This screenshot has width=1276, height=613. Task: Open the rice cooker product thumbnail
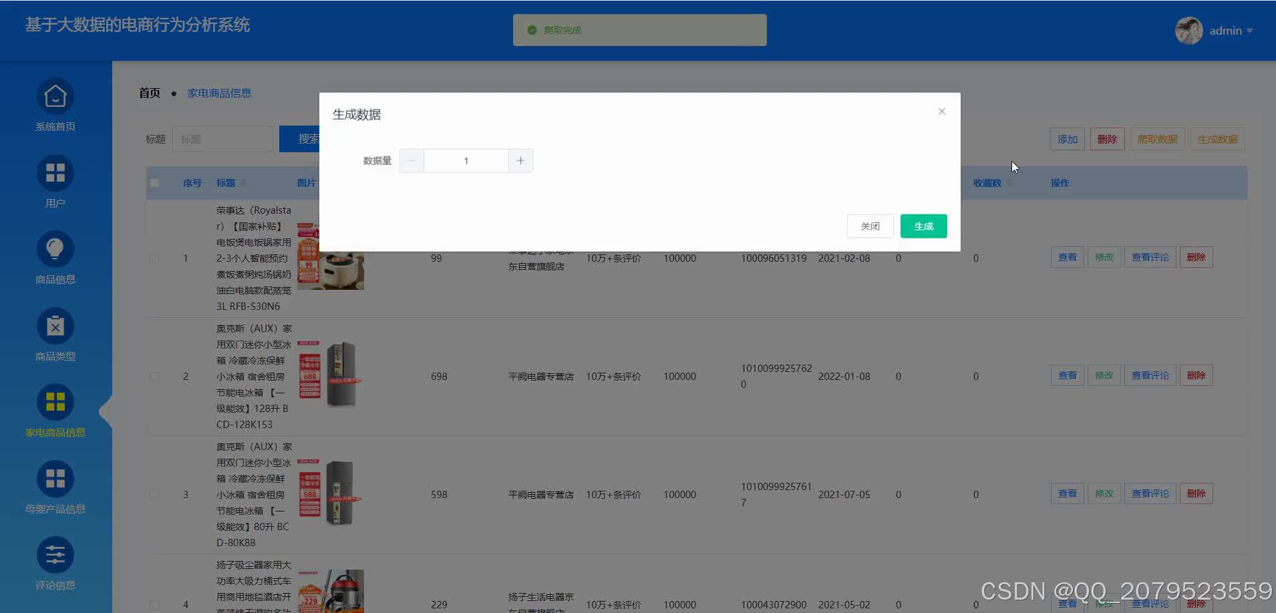[x=331, y=269]
